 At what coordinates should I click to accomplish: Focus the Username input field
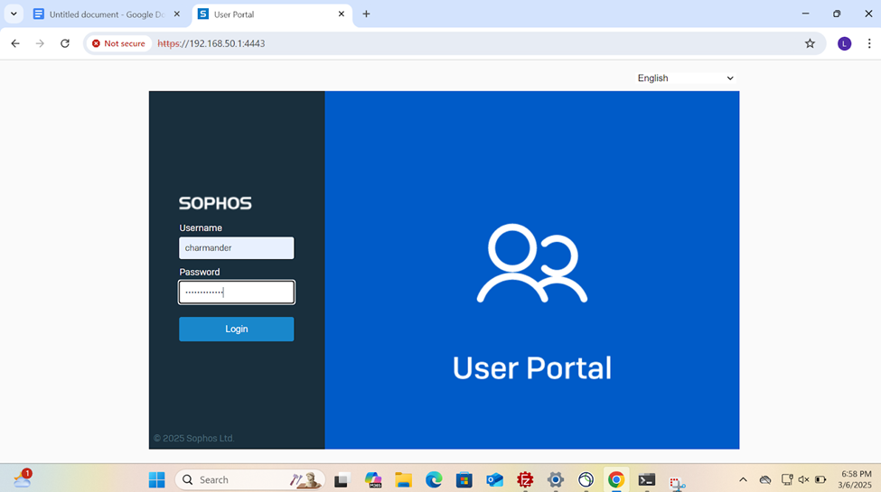point(236,247)
